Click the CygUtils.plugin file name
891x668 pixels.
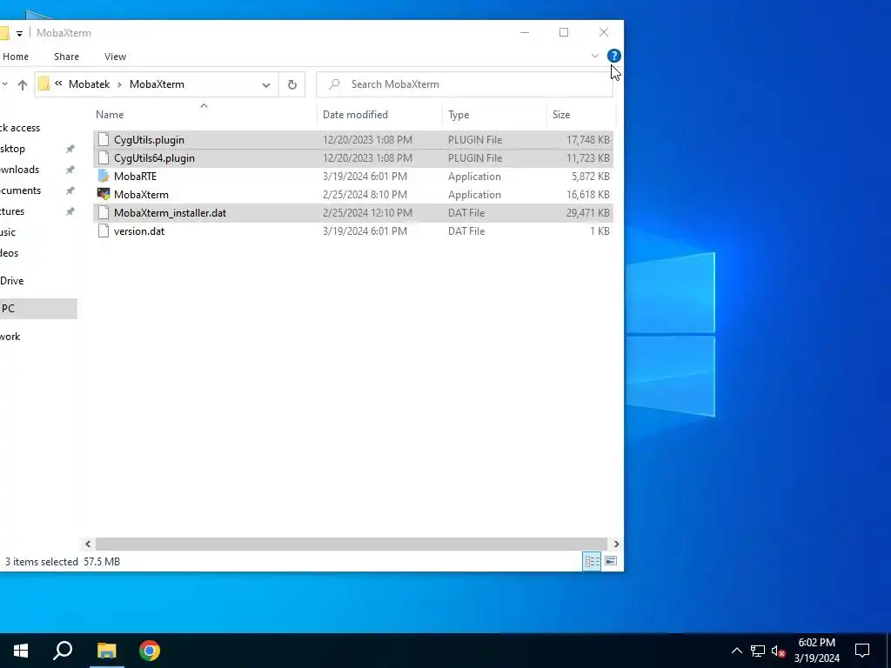click(x=149, y=140)
